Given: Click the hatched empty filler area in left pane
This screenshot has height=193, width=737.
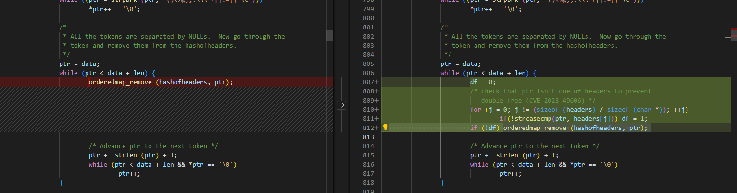Looking at the screenshot, I should pyautogui.click(x=166, y=109).
